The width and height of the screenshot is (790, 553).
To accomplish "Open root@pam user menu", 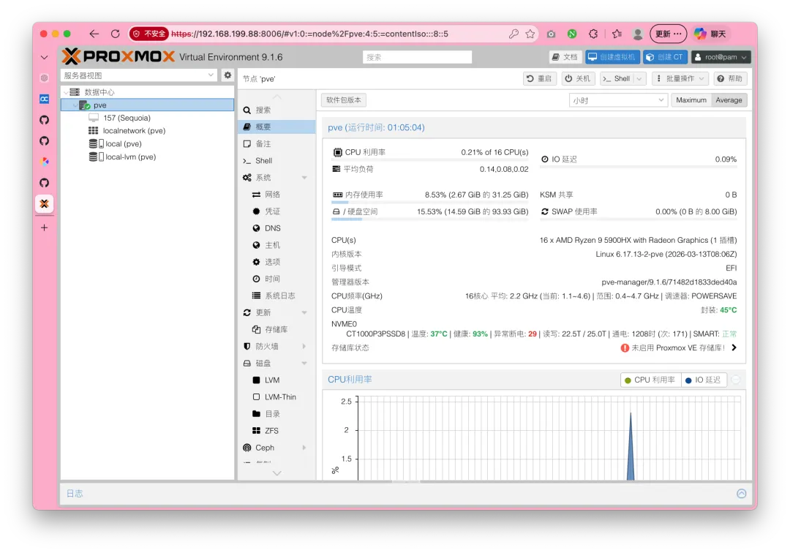I will click(721, 57).
